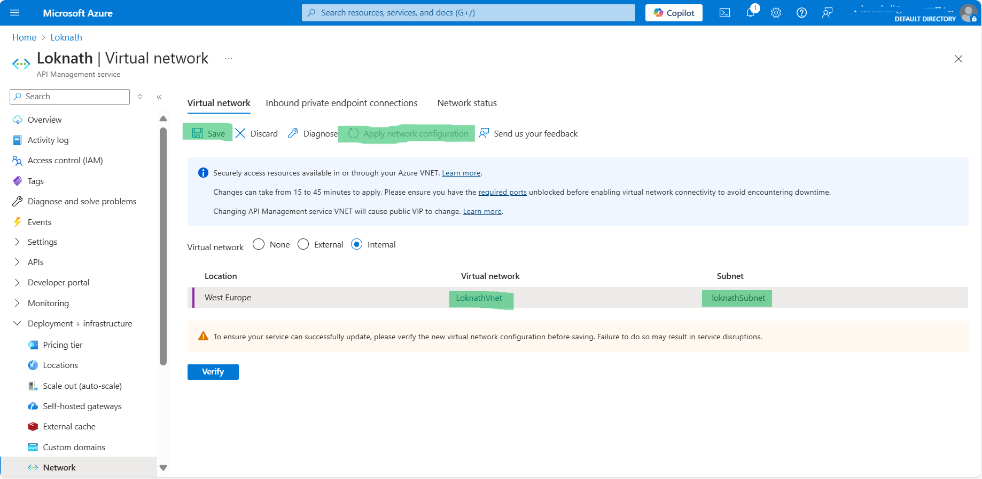Save the virtual network settings

208,133
